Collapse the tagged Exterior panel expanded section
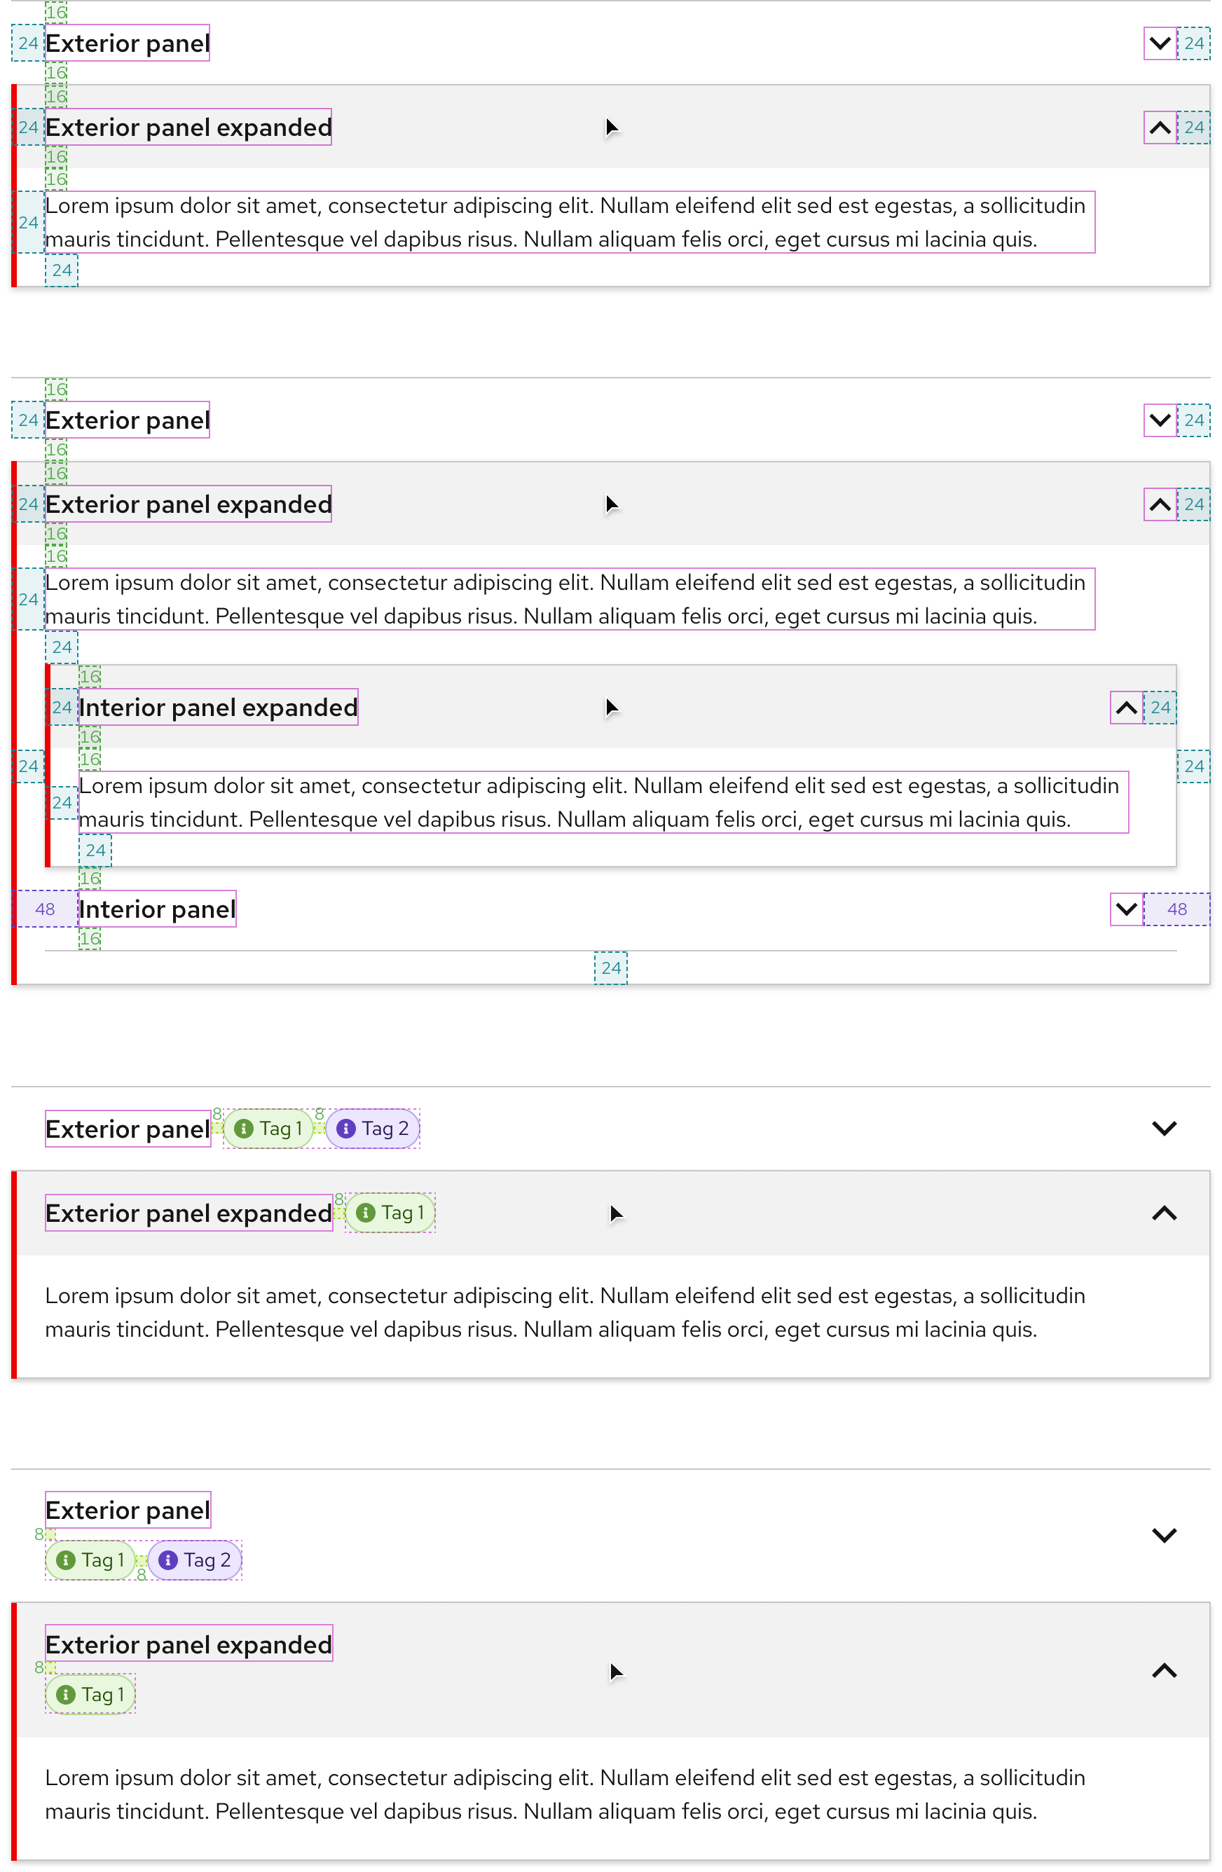1222x1872 pixels. pyautogui.click(x=1164, y=1212)
